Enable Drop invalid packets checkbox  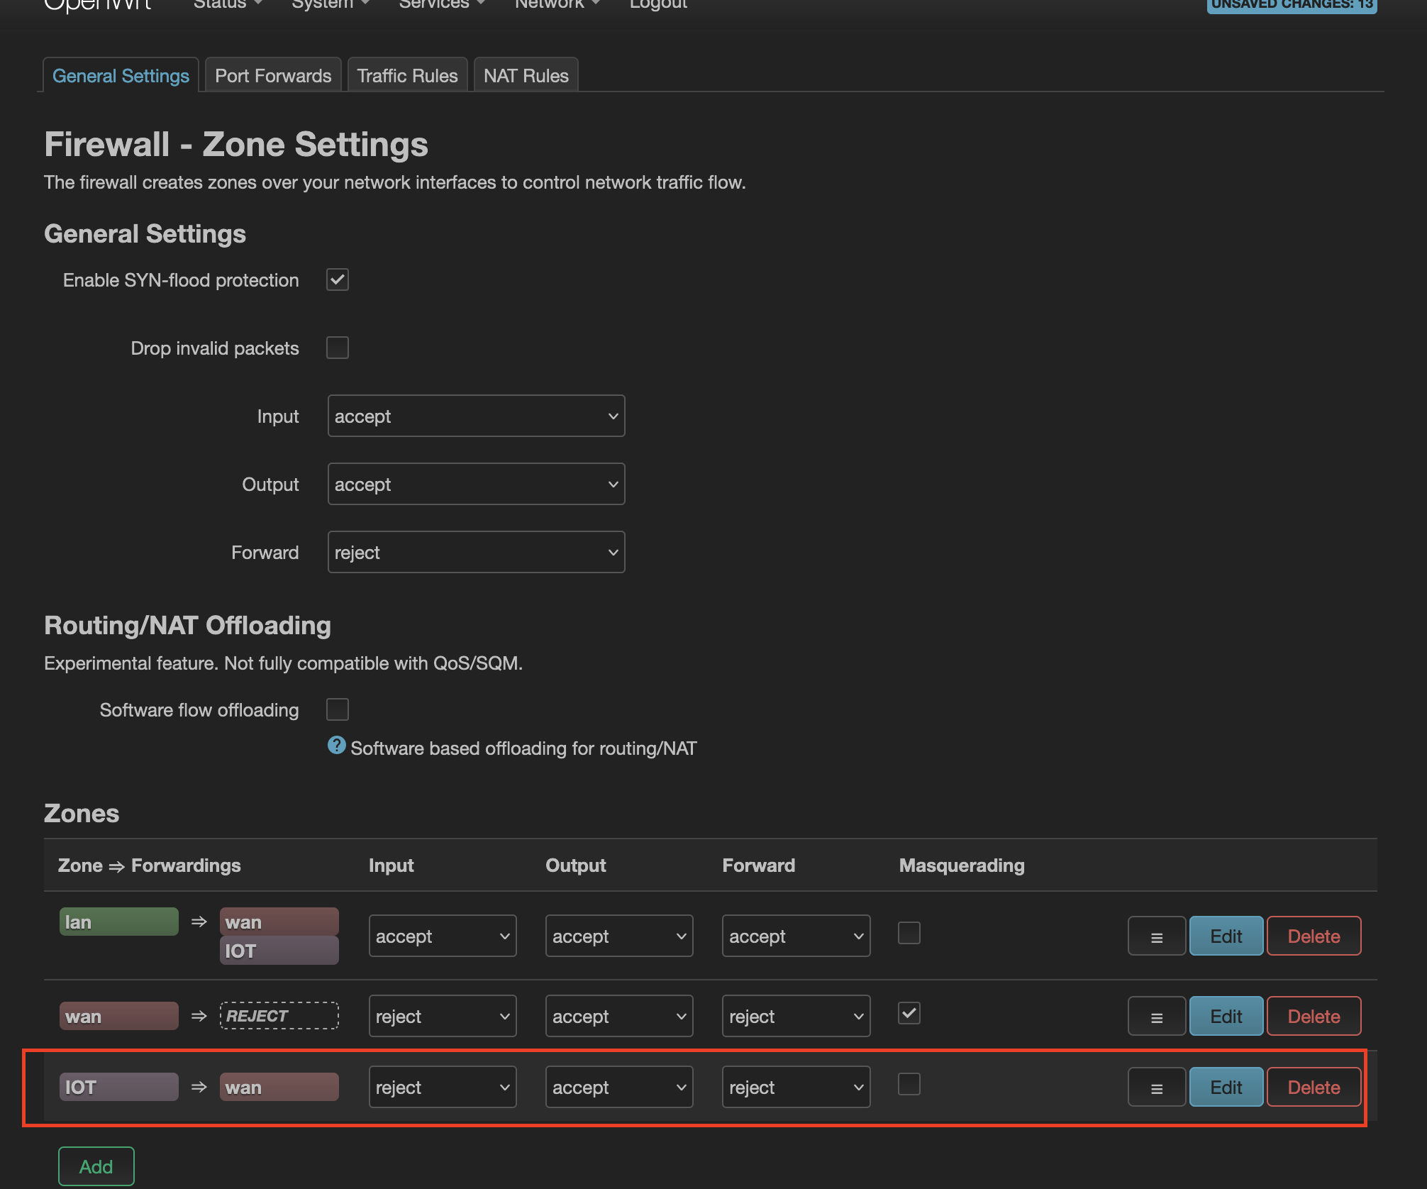[x=338, y=348]
